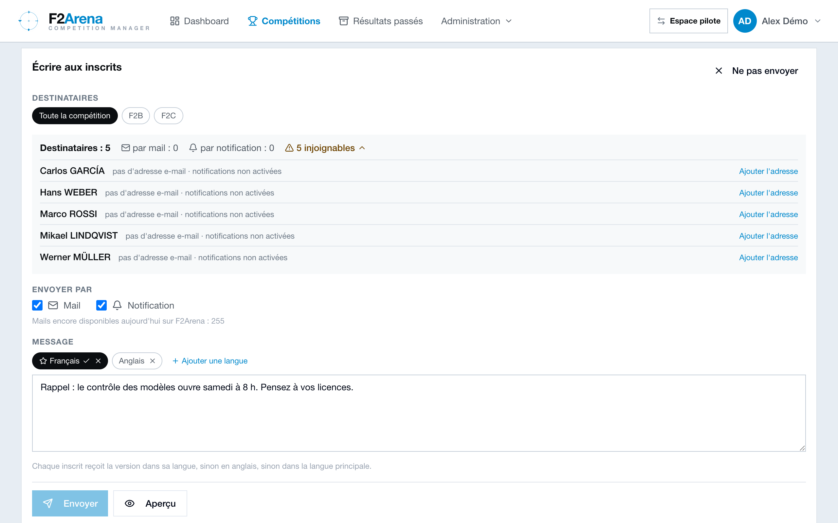The width and height of the screenshot is (838, 523).
Task: Open Résultats passés page
Action: tap(381, 21)
